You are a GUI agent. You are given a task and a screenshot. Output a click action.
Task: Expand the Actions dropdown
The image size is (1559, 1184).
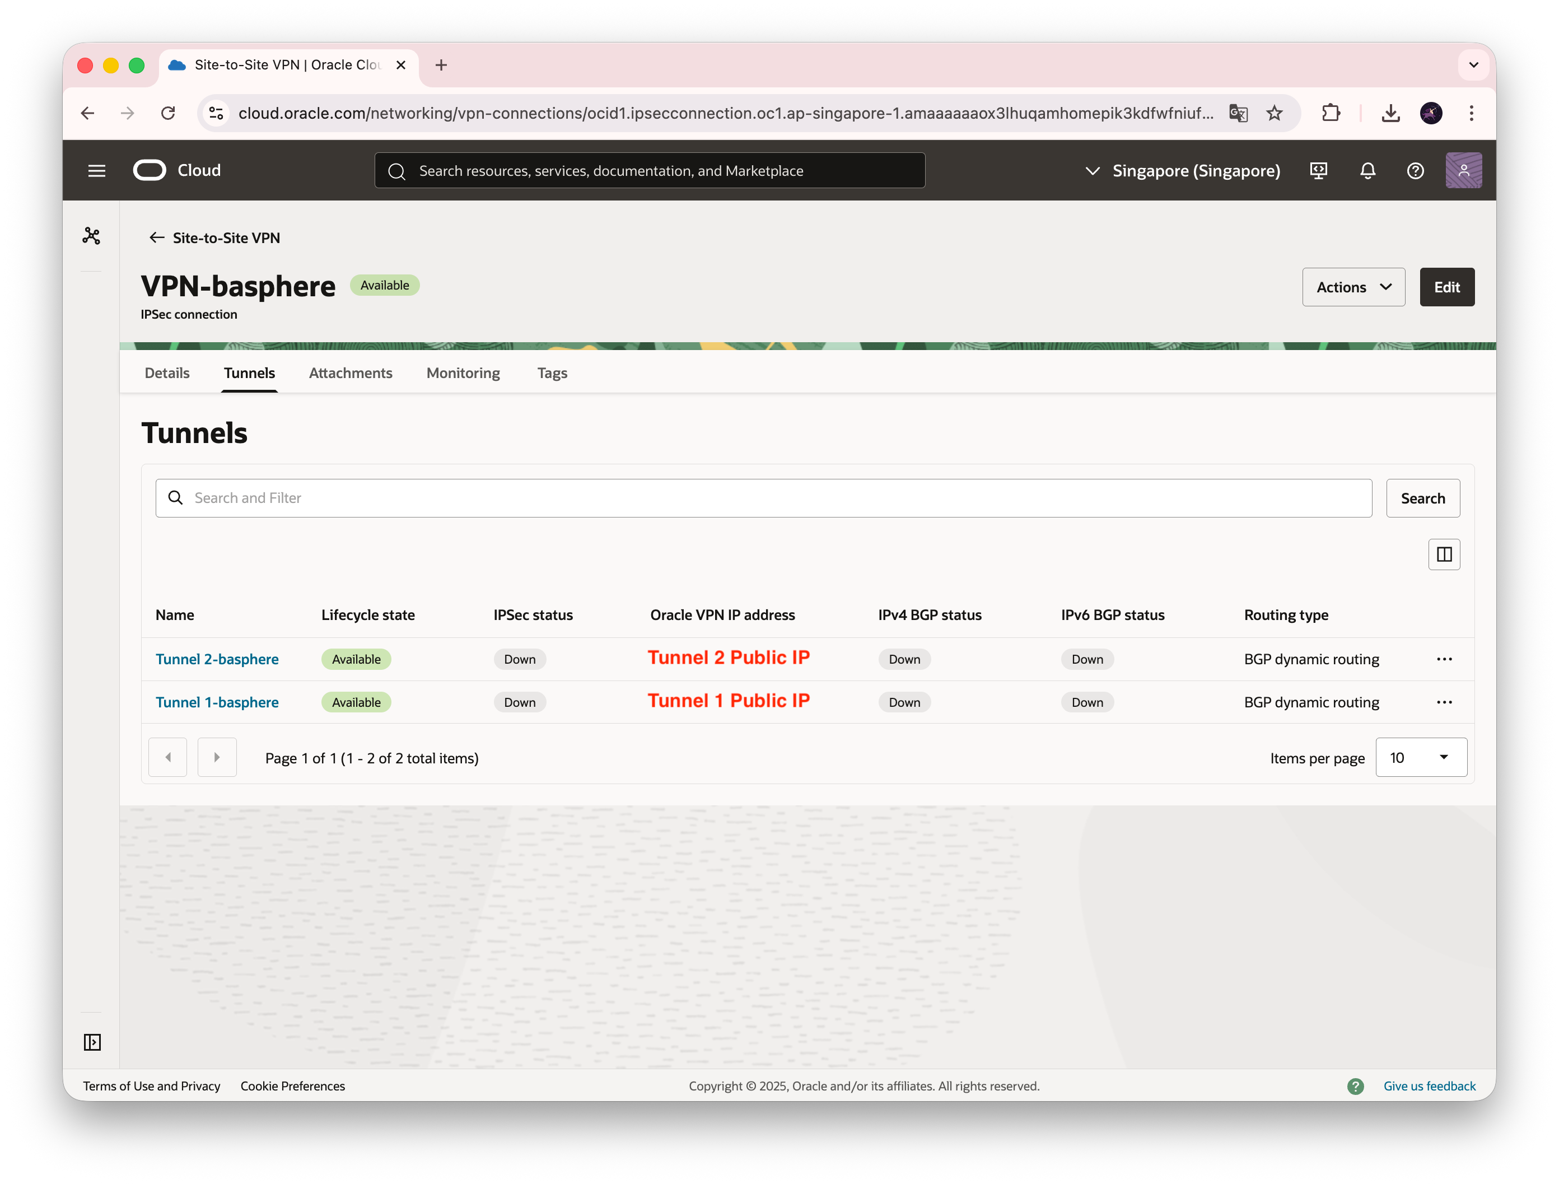1353,287
